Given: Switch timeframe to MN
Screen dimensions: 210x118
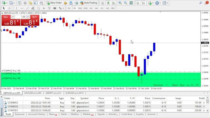Looking at the screenshot, I should [x=113, y=8].
